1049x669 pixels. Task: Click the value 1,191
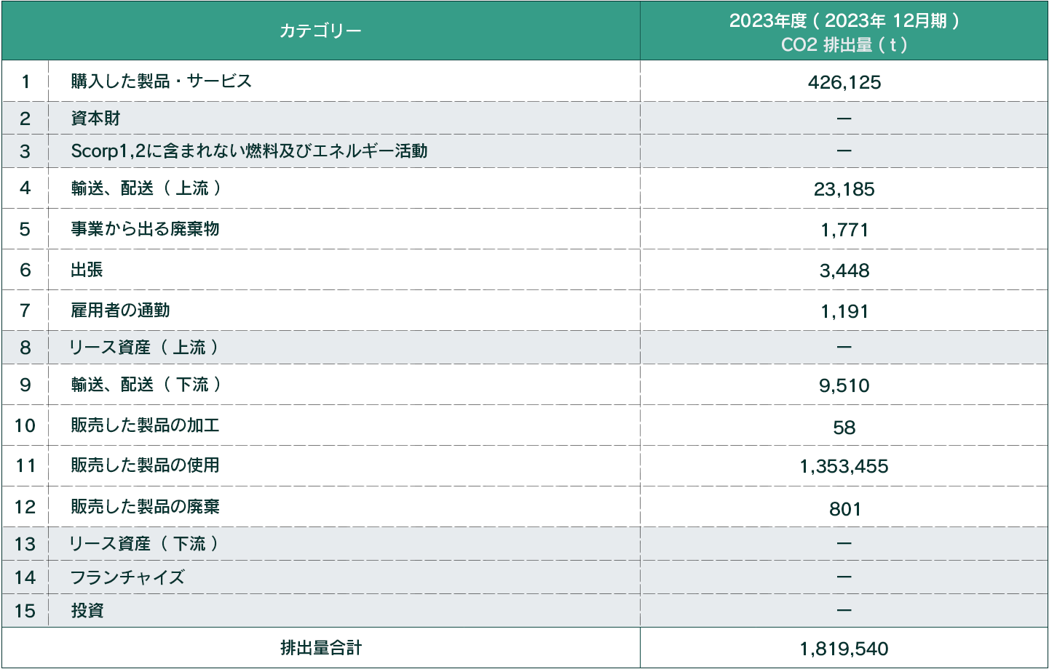click(844, 311)
